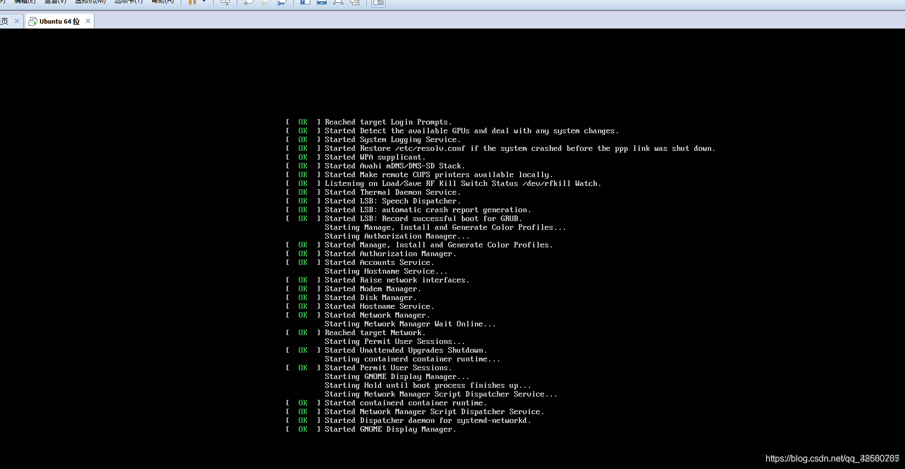Switch to the Ubuntu 64 位 VM tab
The width and height of the screenshot is (905, 469).
point(59,21)
